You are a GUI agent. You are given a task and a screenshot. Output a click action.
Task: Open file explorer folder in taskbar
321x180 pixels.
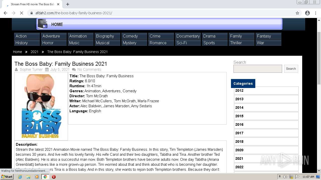point(28,177)
